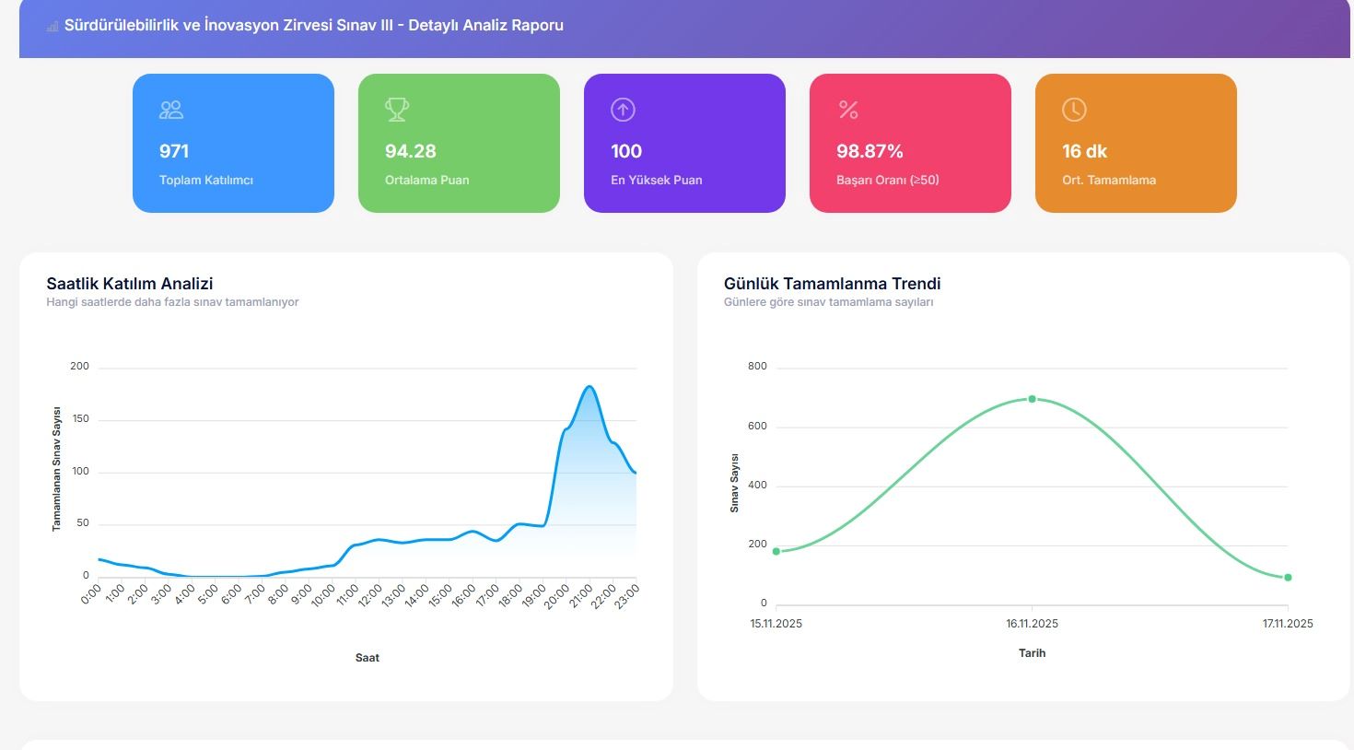Click the report title in the purple header

click(313, 26)
